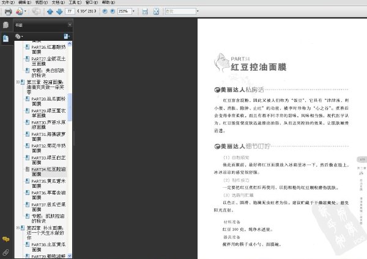Select bookmark PART37 苦瓜芒果面膜
This screenshot has height=259, width=367.
(x=48, y=207)
